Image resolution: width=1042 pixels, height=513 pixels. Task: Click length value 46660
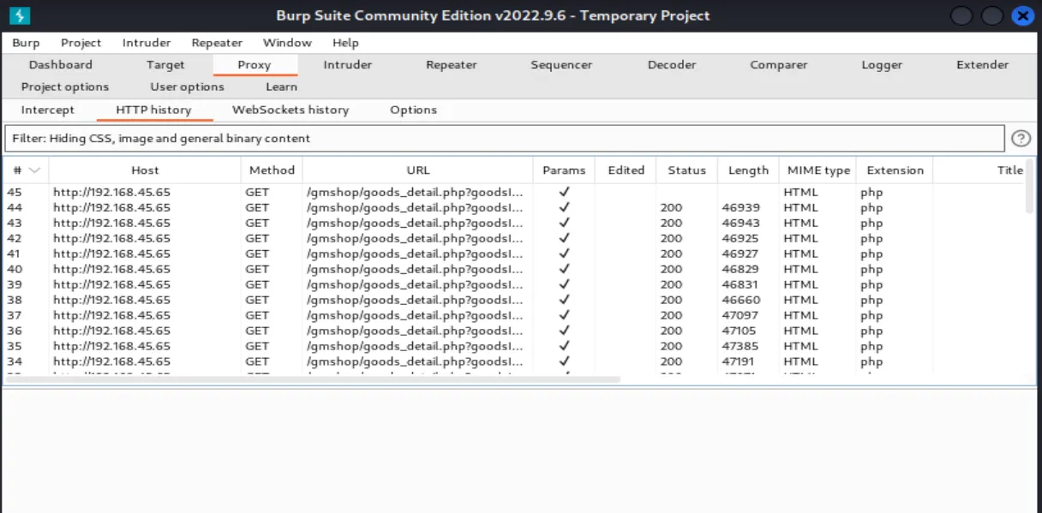740,300
